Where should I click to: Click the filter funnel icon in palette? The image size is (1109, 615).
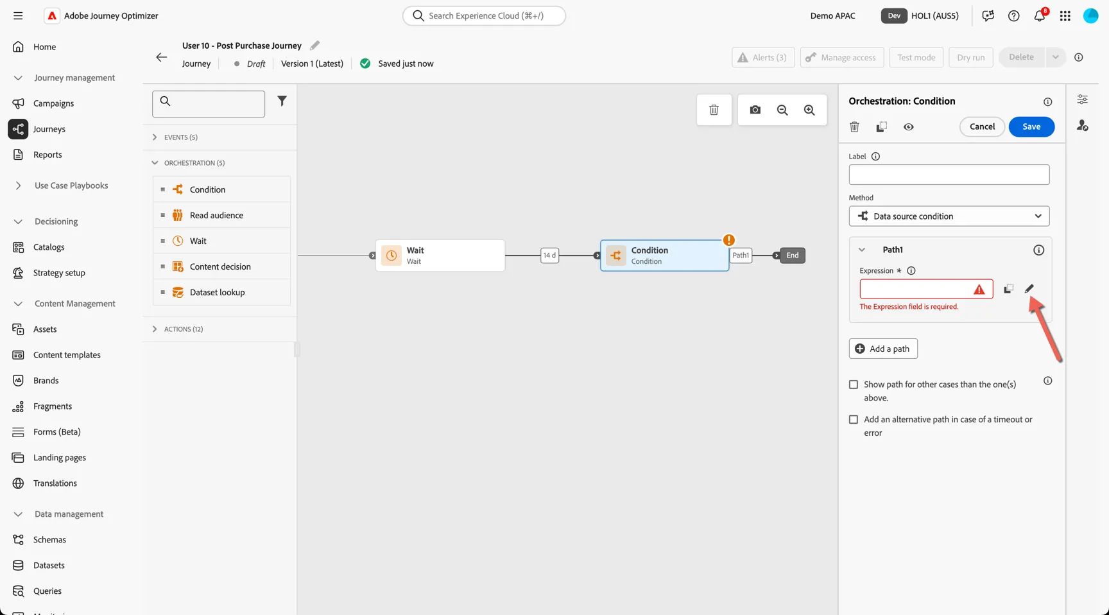[282, 101]
